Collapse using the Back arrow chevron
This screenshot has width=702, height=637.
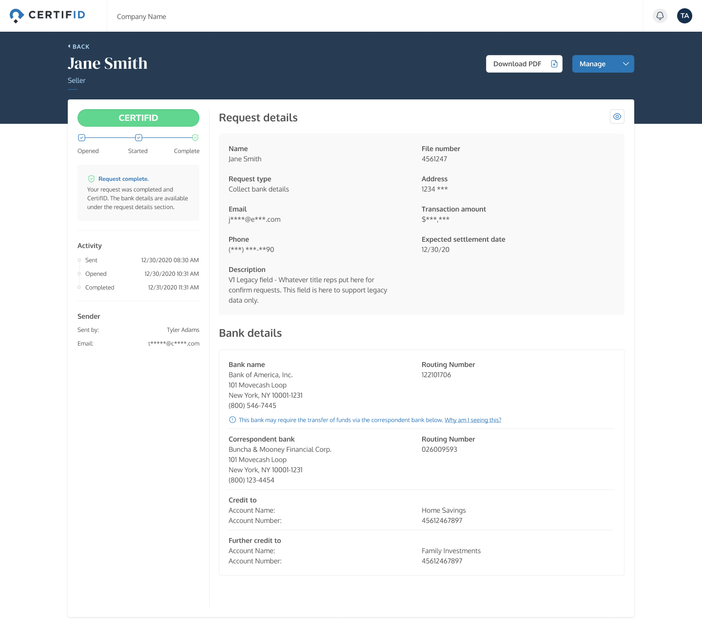click(x=69, y=46)
